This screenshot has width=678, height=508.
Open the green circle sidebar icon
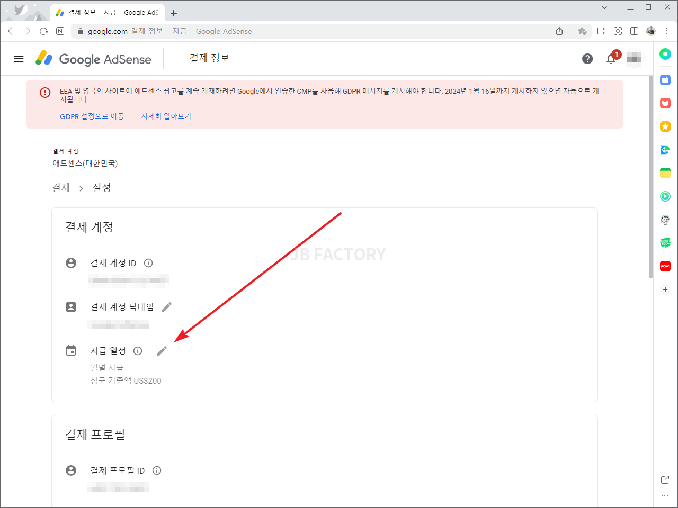click(665, 54)
